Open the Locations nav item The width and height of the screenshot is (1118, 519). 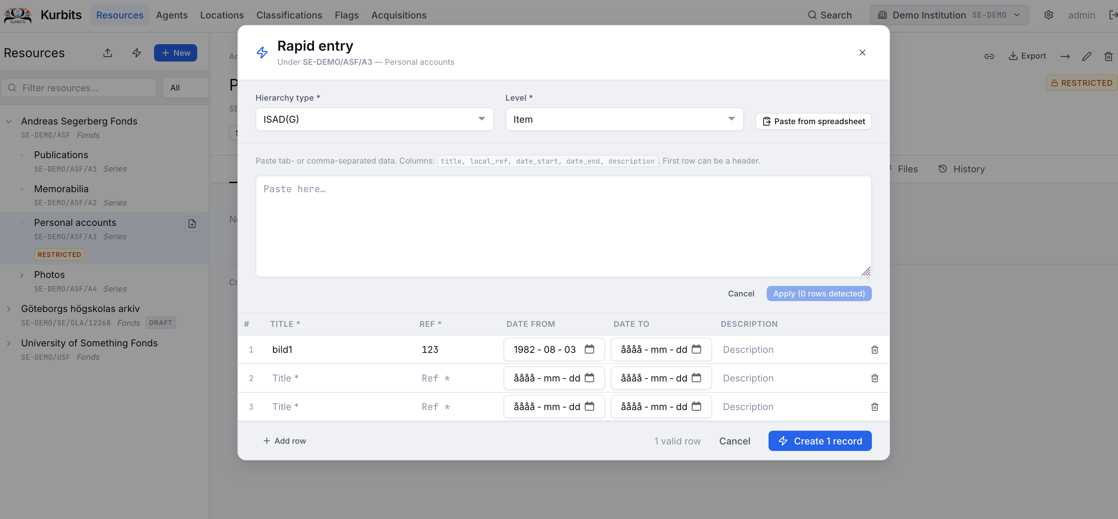[x=222, y=15]
